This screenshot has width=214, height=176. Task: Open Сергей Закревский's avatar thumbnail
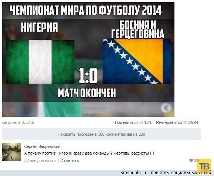(x=11, y=152)
